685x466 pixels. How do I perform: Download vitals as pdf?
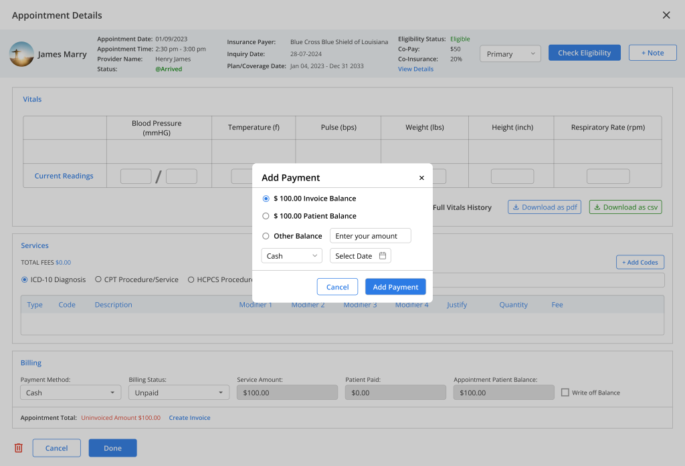544,207
